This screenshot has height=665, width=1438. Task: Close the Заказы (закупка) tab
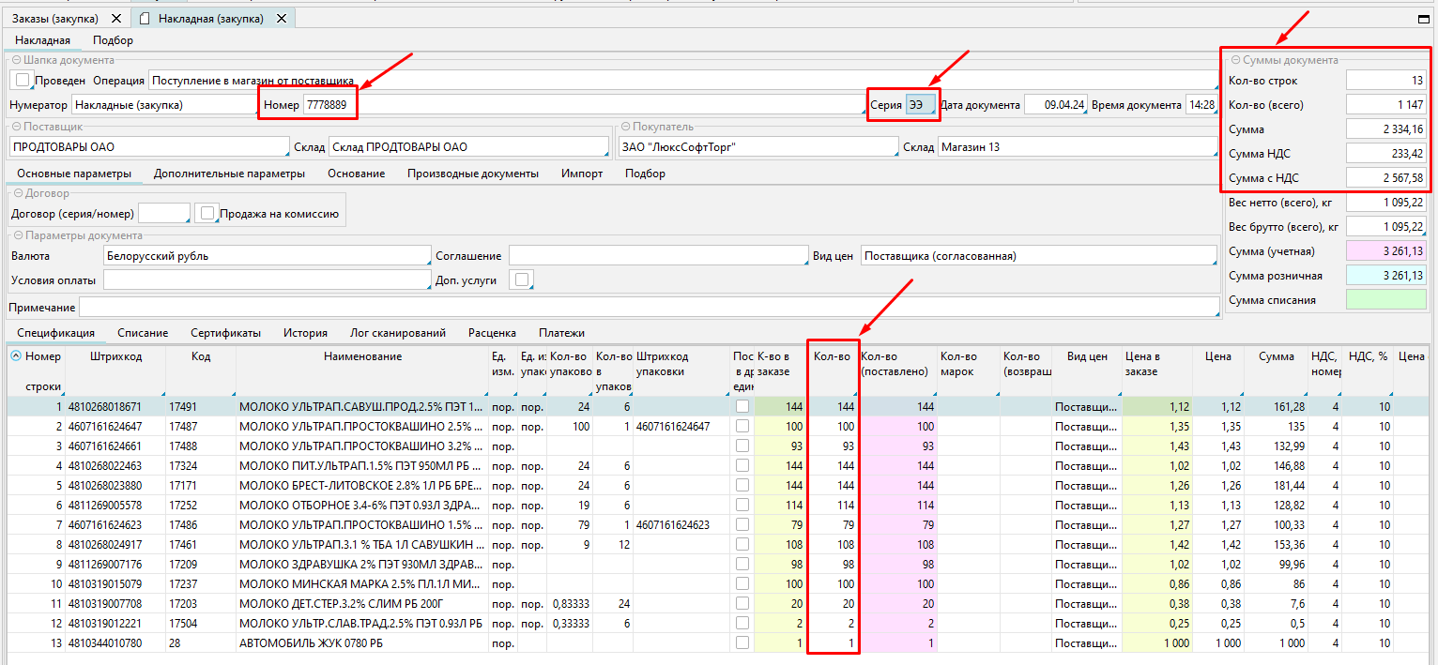tap(115, 19)
